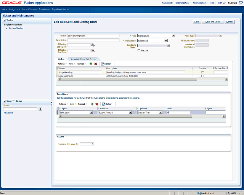Delete selected rule with red X
Image resolution: width=244 pixels, height=195 pixels.
96,64
